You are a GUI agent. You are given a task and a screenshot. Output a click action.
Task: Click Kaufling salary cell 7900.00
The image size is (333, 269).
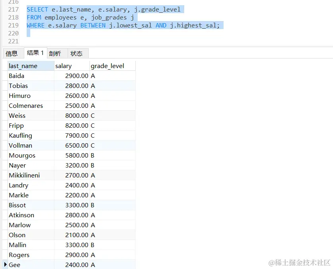click(x=72, y=136)
